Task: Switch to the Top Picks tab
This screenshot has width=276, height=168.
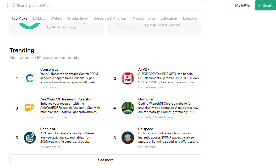Action: pos(19,19)
